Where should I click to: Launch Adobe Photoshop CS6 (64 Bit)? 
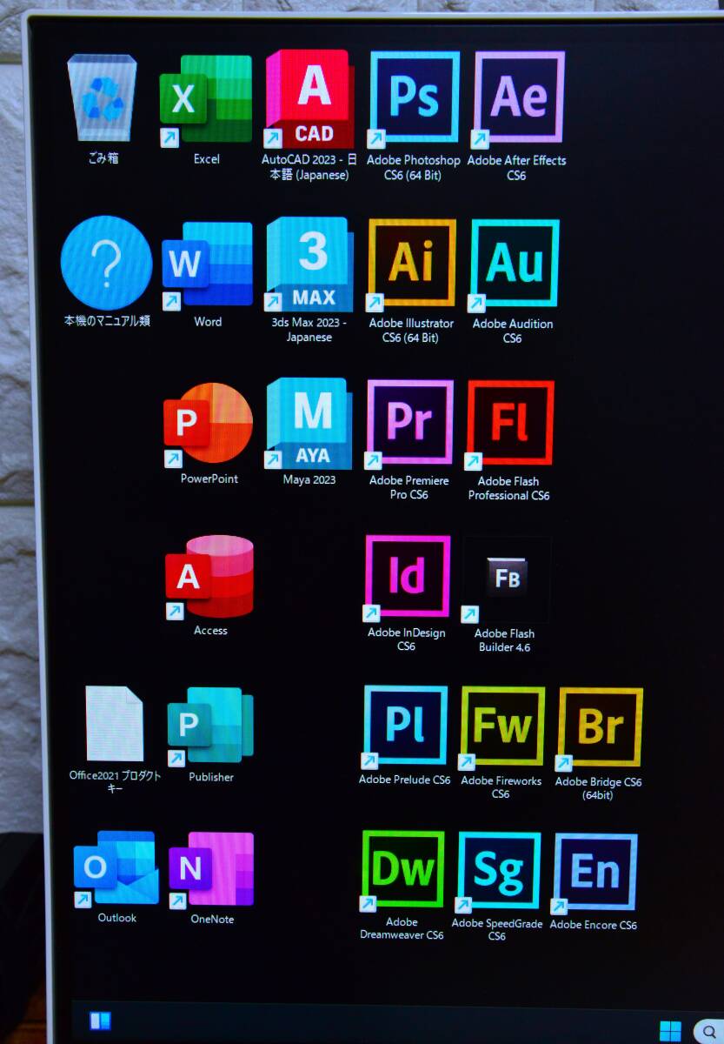coord(414,98)
